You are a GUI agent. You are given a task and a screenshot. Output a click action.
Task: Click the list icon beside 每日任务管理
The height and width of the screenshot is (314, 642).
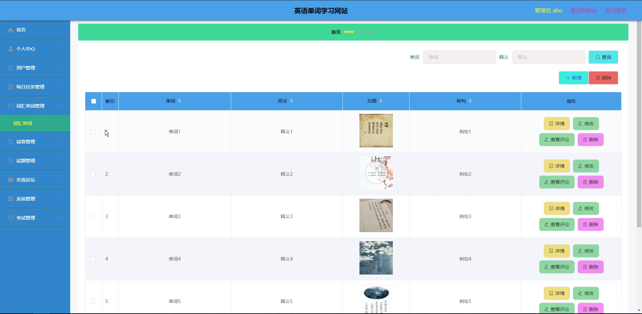click(x=11, y=87)
